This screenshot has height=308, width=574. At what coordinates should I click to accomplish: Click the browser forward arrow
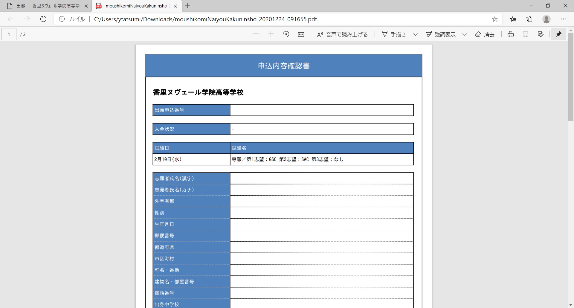click(x=27, y=19)
